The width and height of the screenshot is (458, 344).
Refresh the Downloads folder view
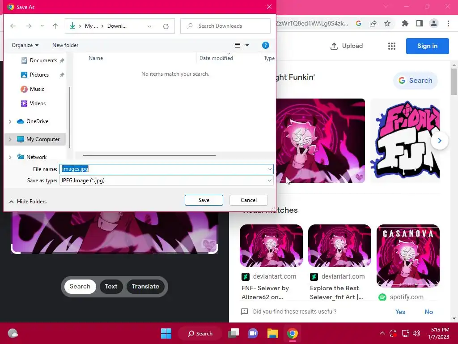(166, 26)
